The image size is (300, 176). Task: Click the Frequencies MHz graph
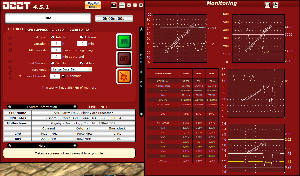258,38
